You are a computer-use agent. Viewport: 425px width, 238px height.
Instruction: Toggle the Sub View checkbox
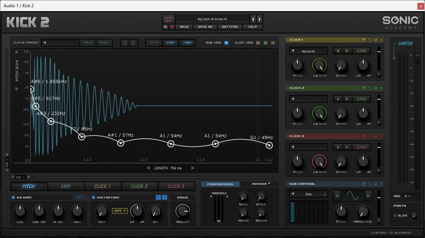point(226,42)
